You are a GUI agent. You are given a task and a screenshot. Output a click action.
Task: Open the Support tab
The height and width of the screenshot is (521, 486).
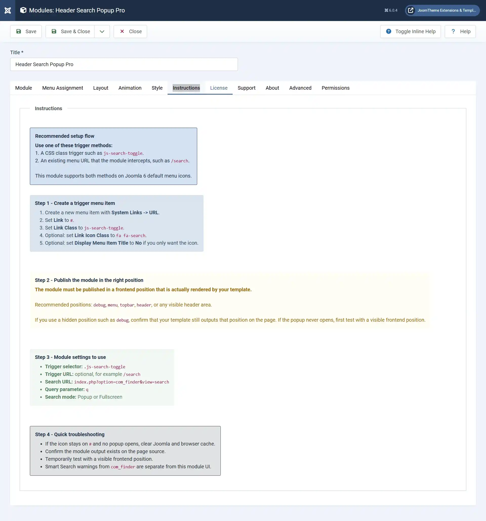tap(246, 88)
